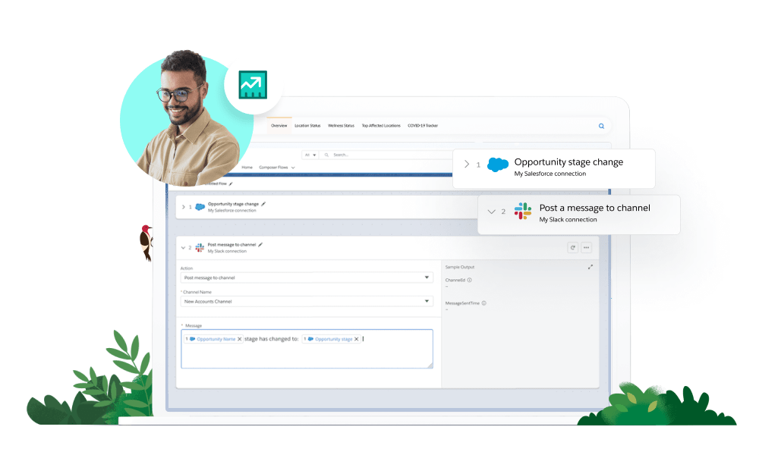
Task: Go to the Home navigation item
Action: (x=247, y=167)
